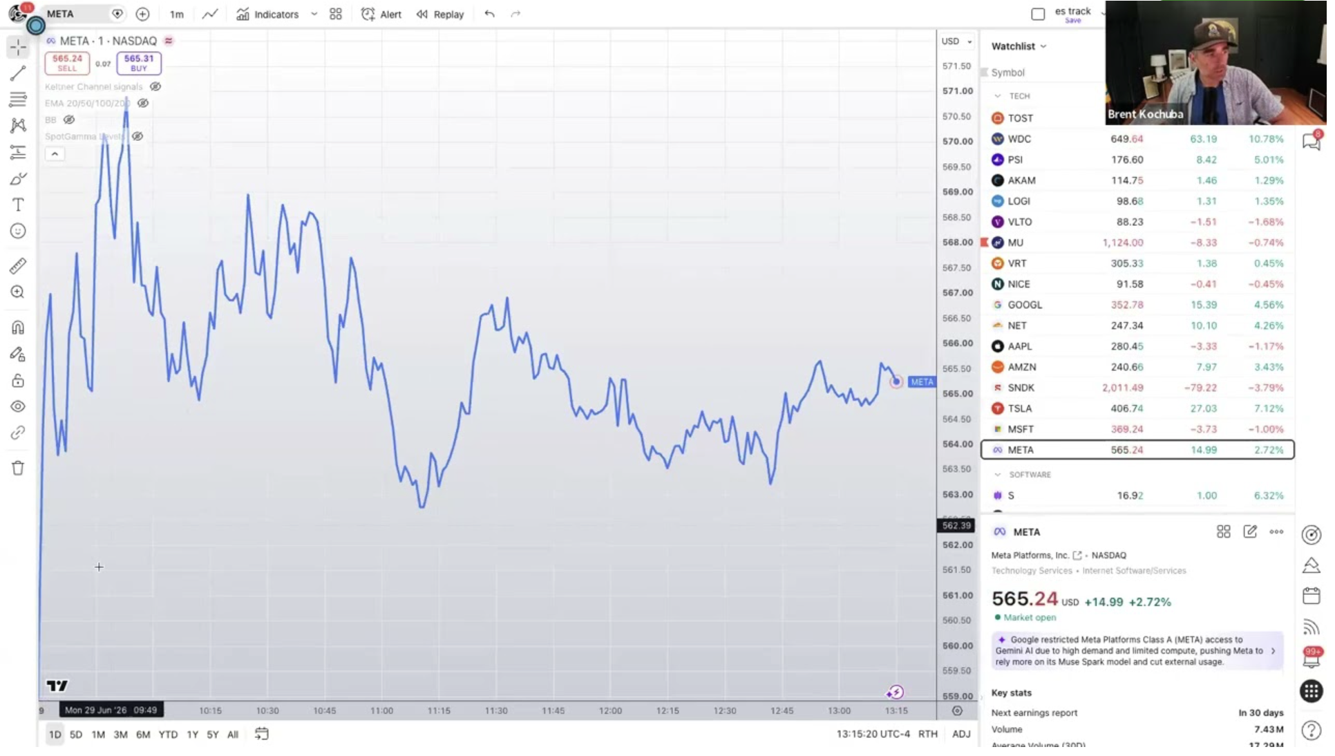Open the go to date calendar
This screenshot has width=1335, height=756.
tap(262, 734)
